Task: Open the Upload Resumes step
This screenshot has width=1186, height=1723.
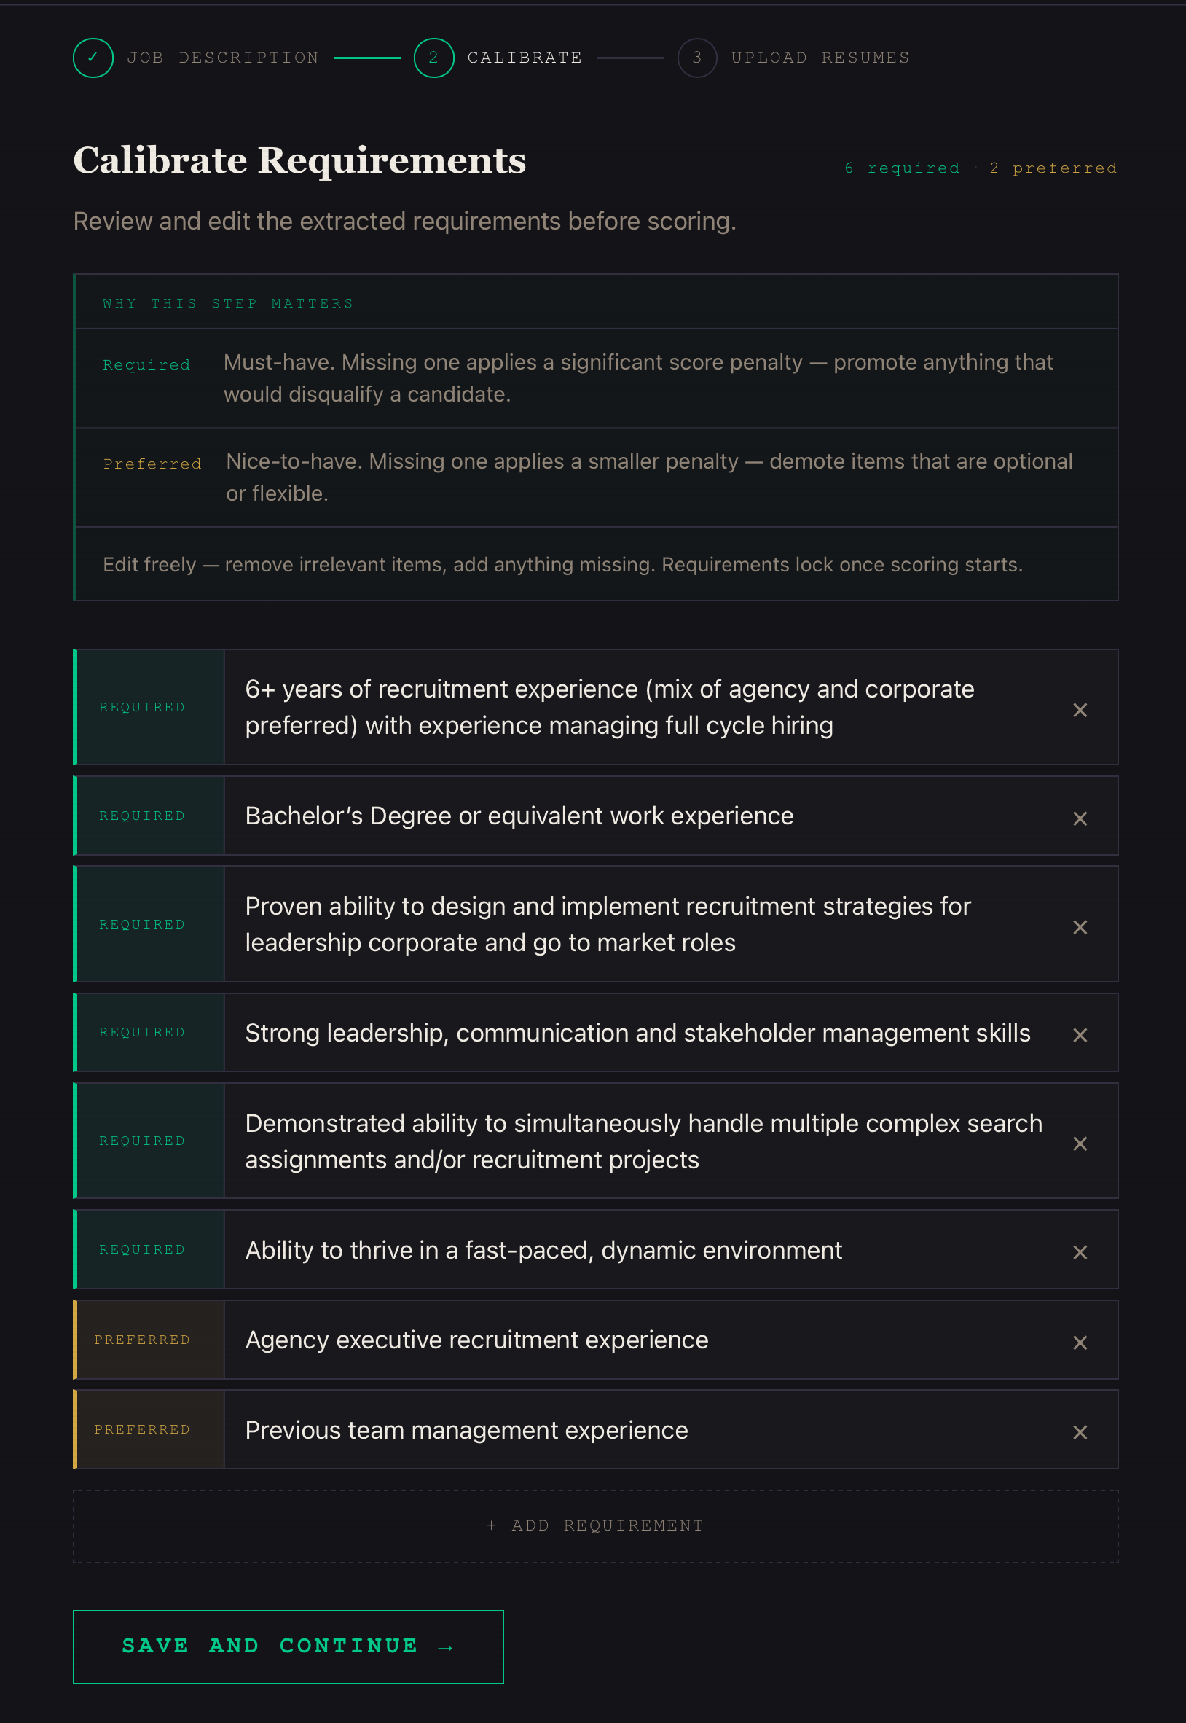Action: pos(820,58)
